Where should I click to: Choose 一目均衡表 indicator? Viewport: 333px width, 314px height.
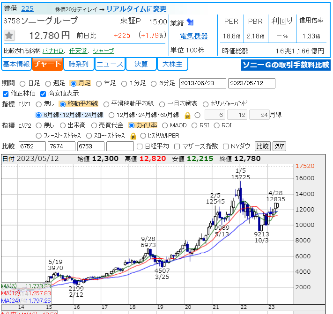coord(162,104)
